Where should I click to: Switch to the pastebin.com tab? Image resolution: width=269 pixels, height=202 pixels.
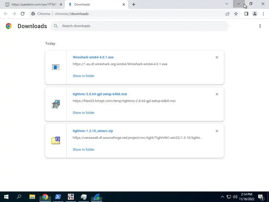(x=32, y=4)
